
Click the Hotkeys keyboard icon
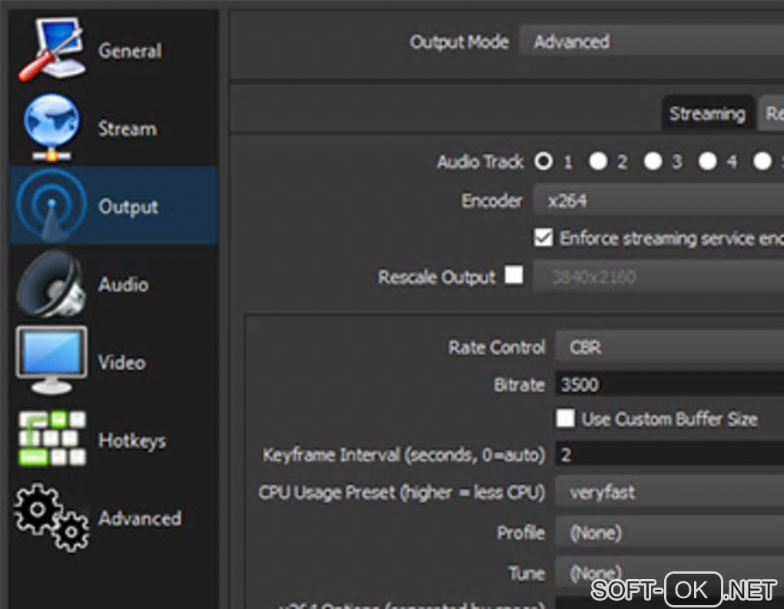(x=51, y=439)
